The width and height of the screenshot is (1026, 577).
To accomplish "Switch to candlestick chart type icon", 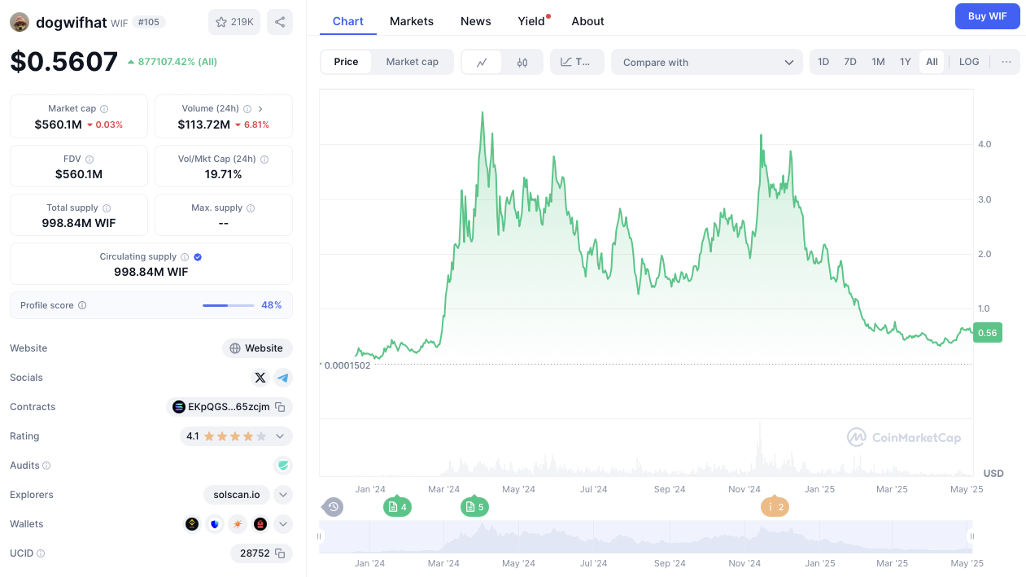I will (x=522, y=62).
